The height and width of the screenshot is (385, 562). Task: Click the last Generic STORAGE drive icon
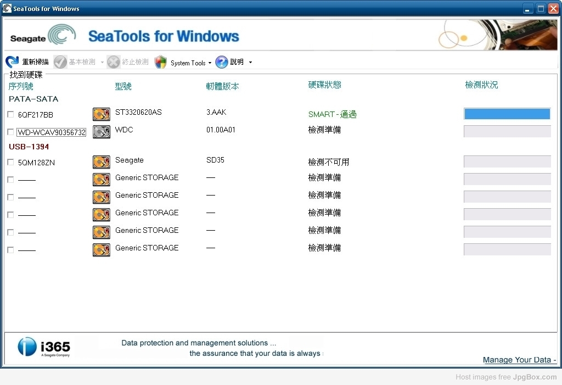102,250
